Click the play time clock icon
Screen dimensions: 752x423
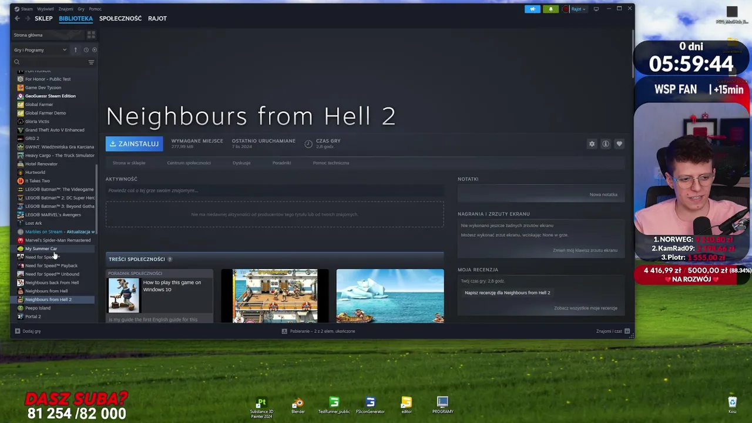pos(308,144)
